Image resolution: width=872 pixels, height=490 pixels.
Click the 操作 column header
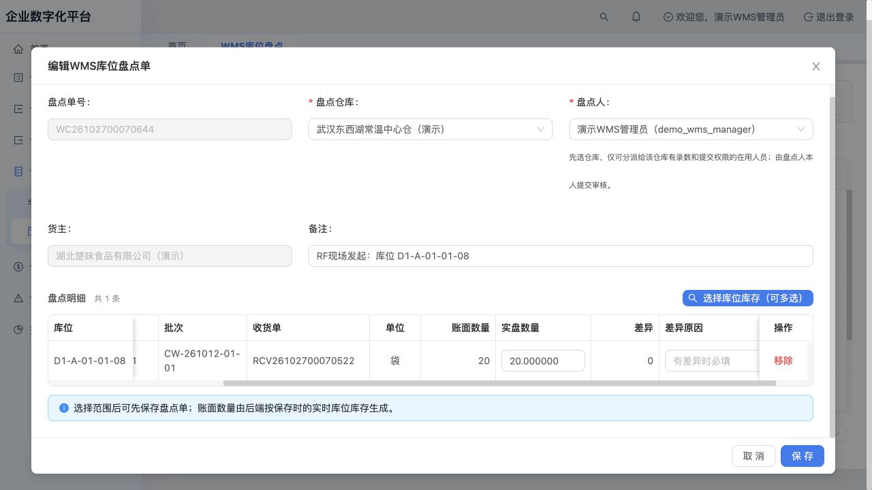coord(783,327)
